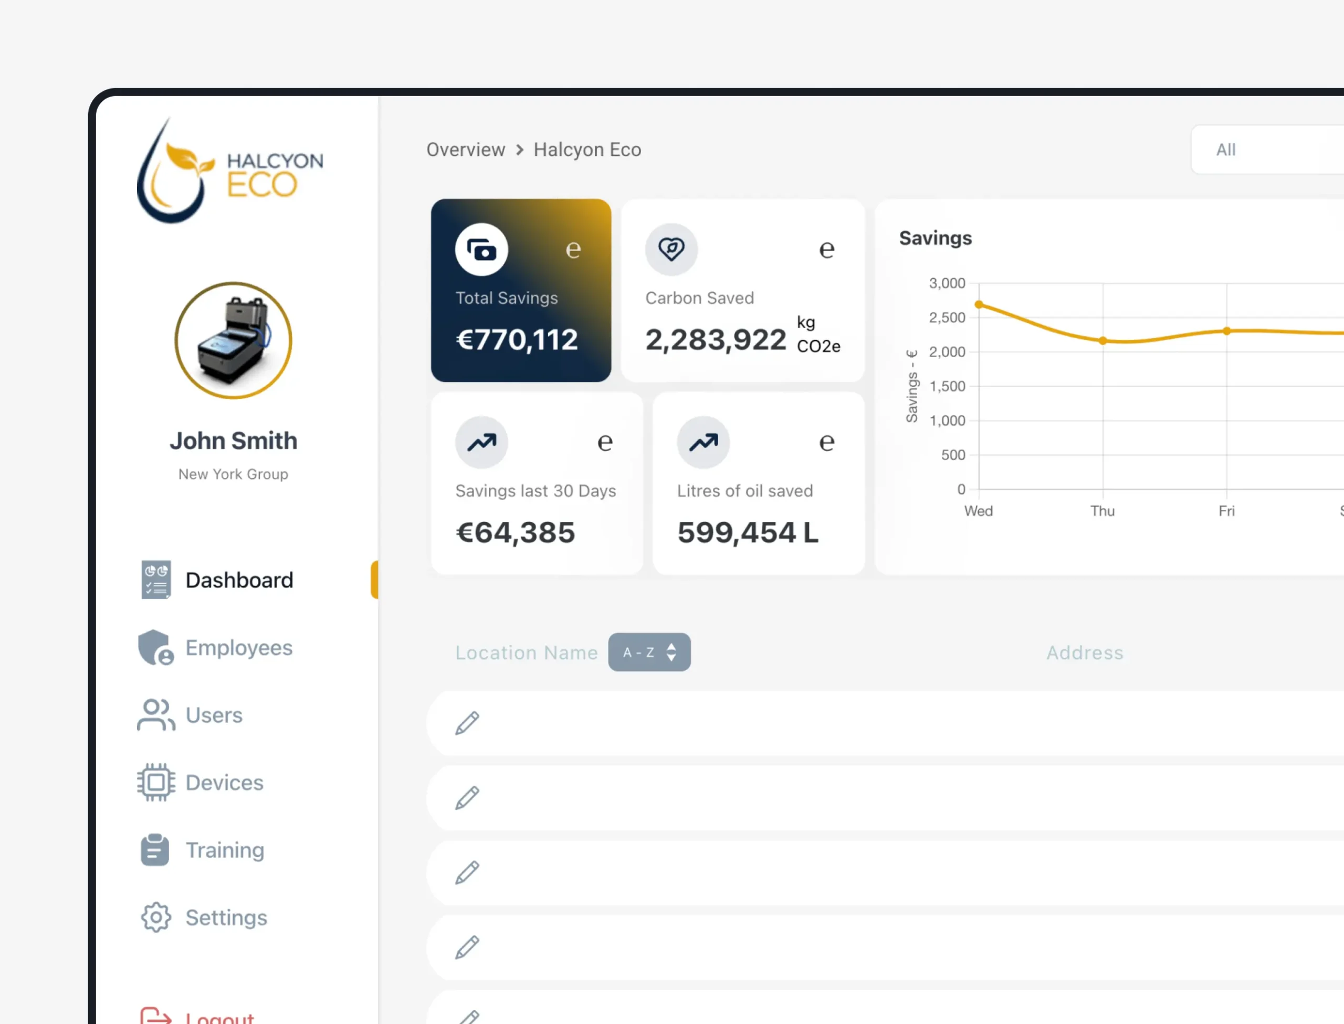Image resolution: width=1344 pixels, height=1024 pixels.
Task: Edit the second location row via pencil icon
Action: (467, 798)
